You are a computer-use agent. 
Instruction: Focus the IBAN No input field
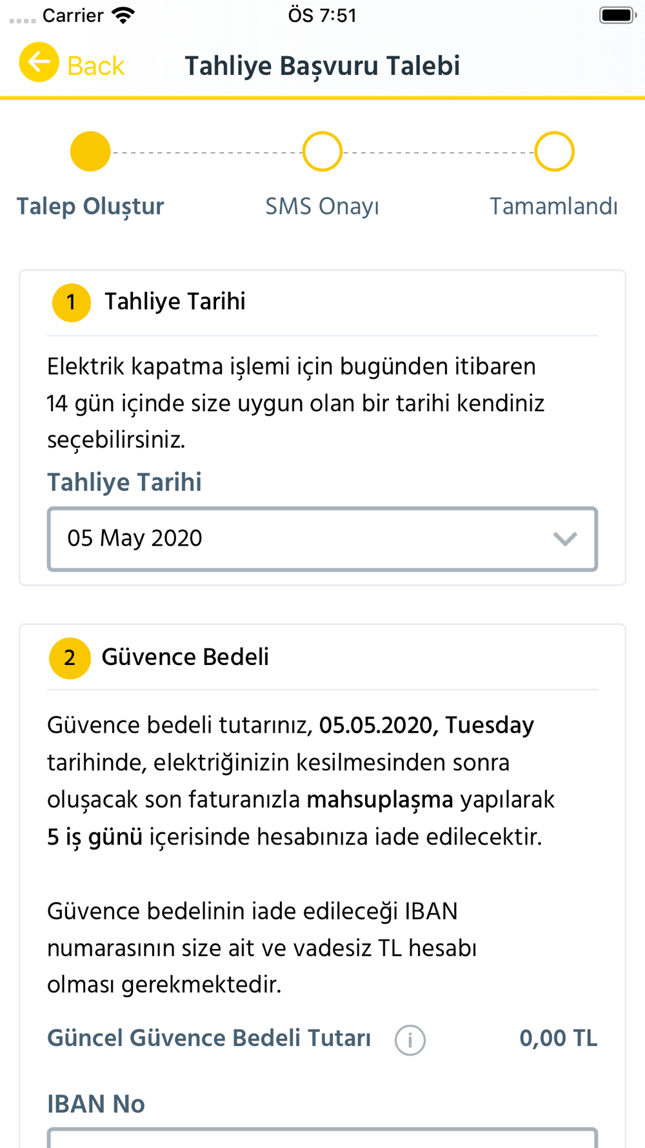click(x=322, y=1138)
